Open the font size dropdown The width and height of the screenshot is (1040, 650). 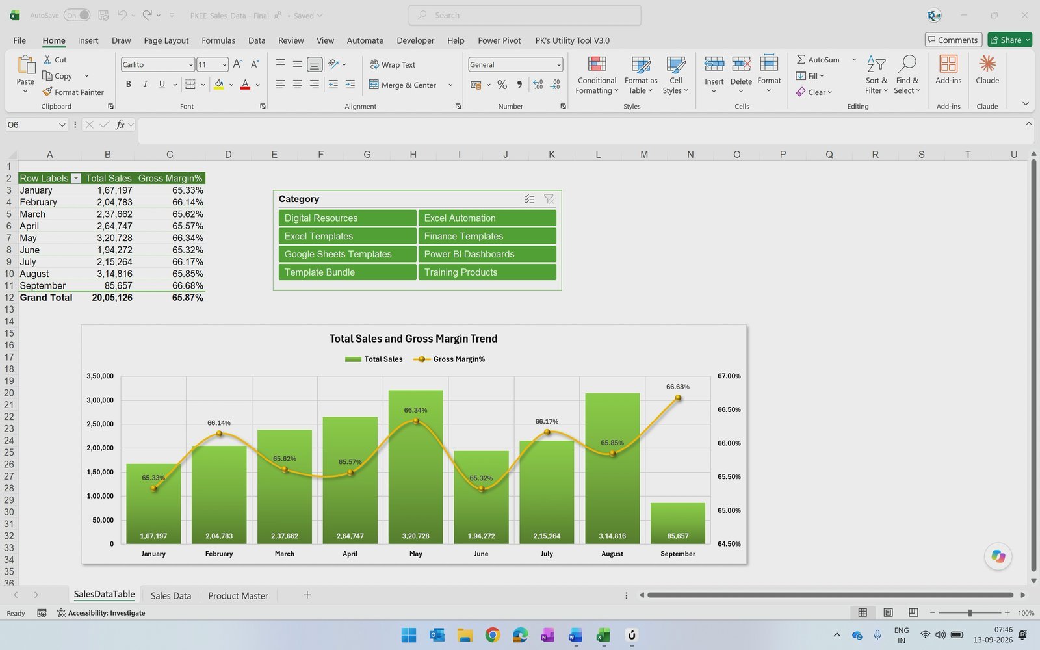[x=224, y=64]
